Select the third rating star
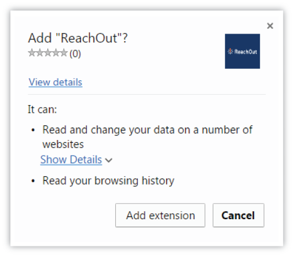The width and height of the screenshot is (294, 258). pos(47,53)
